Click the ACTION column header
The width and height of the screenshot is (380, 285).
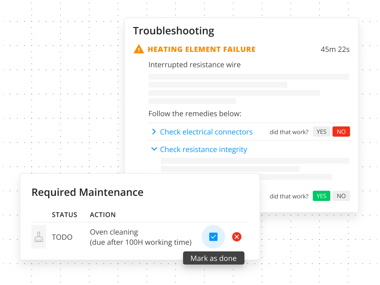[x=103, y=215]
